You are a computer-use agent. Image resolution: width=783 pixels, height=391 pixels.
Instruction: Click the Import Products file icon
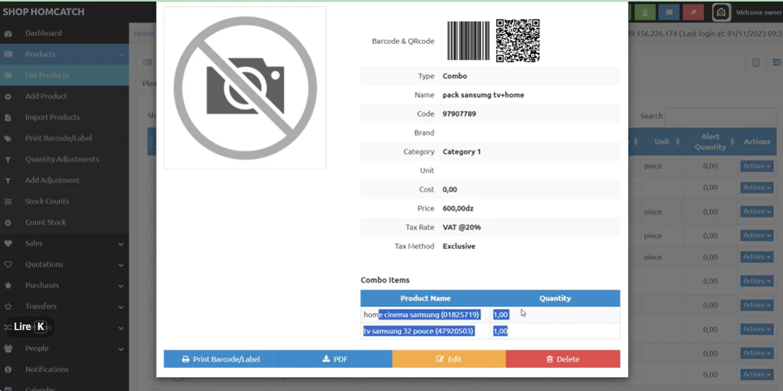[8, 117]
